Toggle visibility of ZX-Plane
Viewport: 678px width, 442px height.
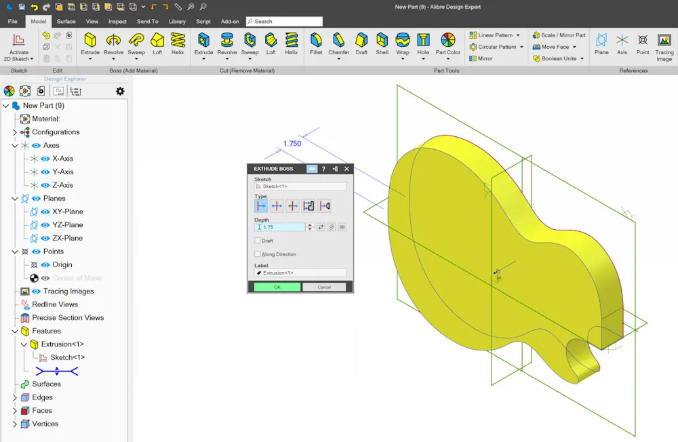45,239
